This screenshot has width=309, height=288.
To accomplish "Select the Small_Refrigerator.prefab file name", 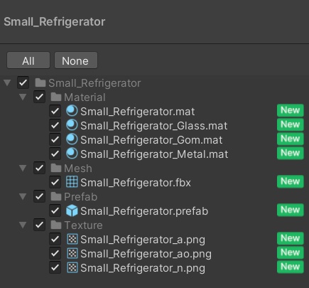I will (144, 211).
